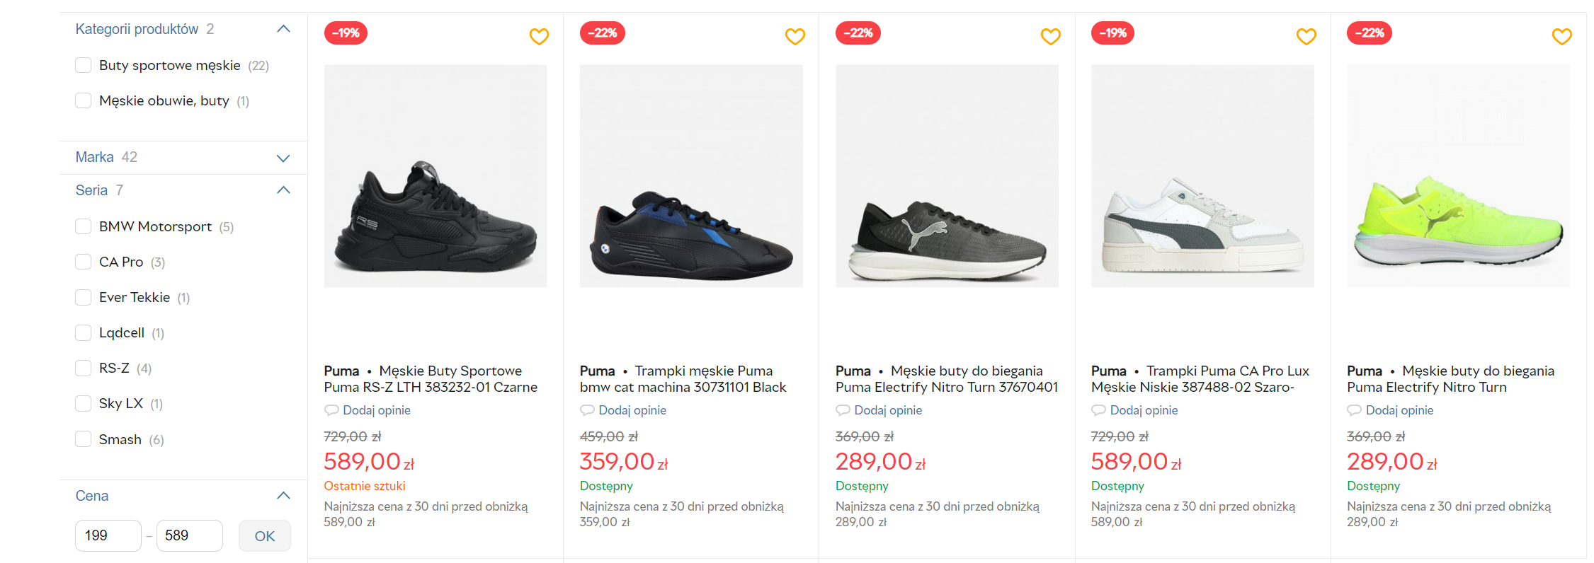
Task: Add Puma RS-Z LTH shoe to favorites
Action: tap(539, 36)
